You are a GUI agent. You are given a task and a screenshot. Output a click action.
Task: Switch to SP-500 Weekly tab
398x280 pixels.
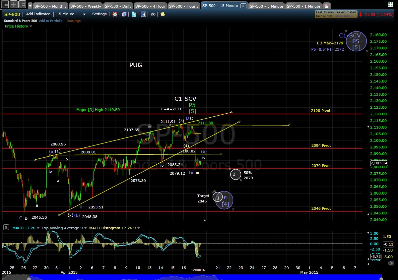click(x=86, y=6)
